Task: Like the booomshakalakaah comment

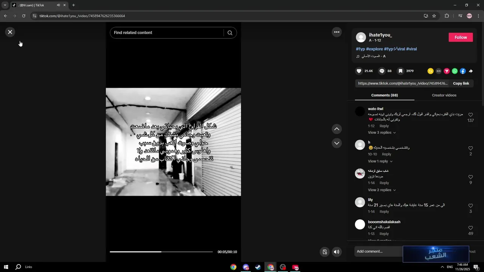Action: point(471,228)
